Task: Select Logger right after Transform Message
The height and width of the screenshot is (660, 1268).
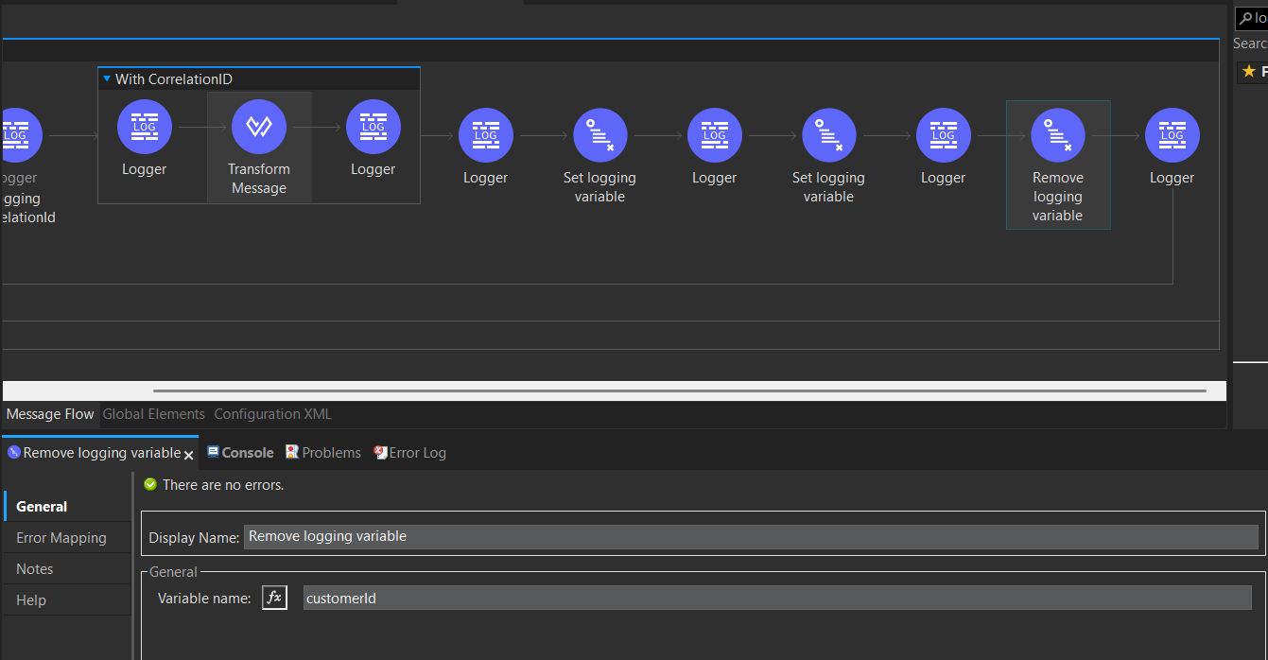Action: tap(373, 127)
